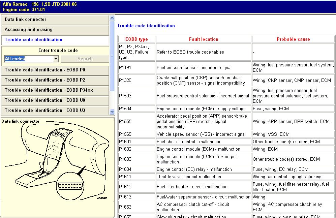Select the P1503 code cell
This screenshot has width=336, height=218.
(x=136, y=96)
